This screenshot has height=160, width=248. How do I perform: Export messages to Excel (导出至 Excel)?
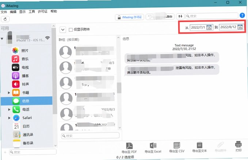pos(153,148)
